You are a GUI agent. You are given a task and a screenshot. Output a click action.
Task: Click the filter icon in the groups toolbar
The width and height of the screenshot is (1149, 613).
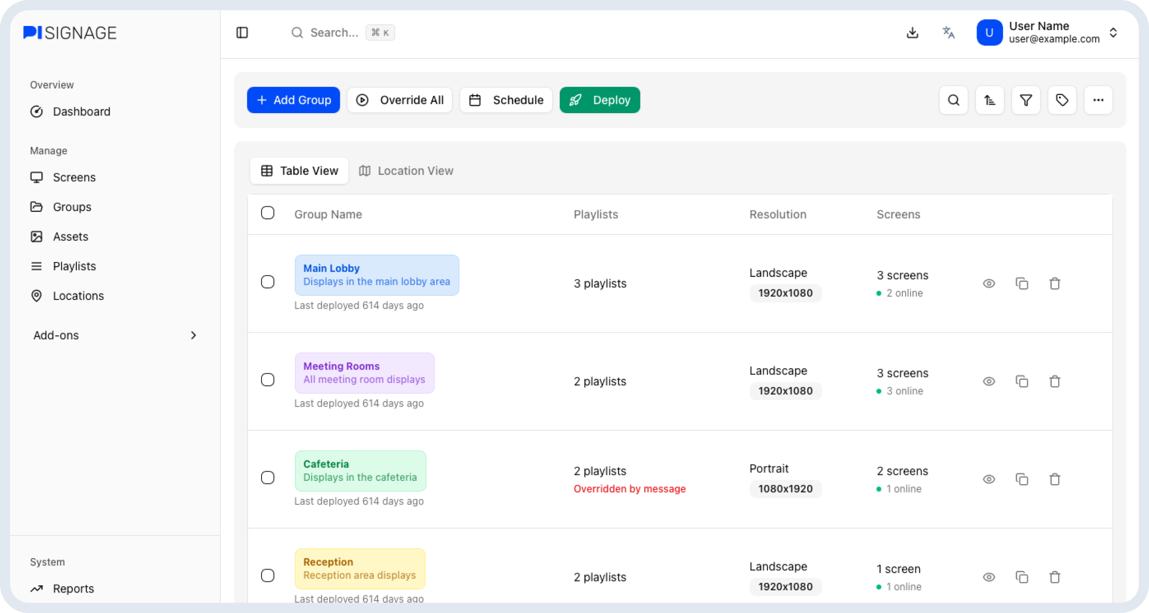(1026, 100)
